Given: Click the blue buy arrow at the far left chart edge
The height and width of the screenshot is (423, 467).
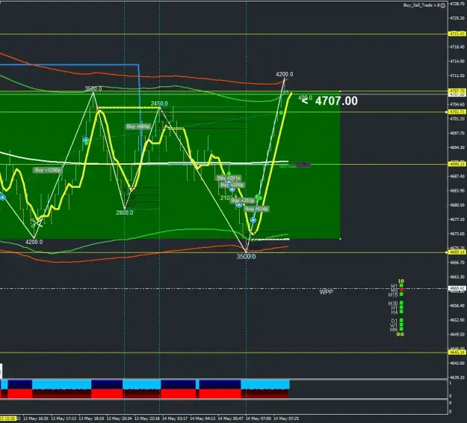Looking at the screenshot, I should [x=3, y=198].
